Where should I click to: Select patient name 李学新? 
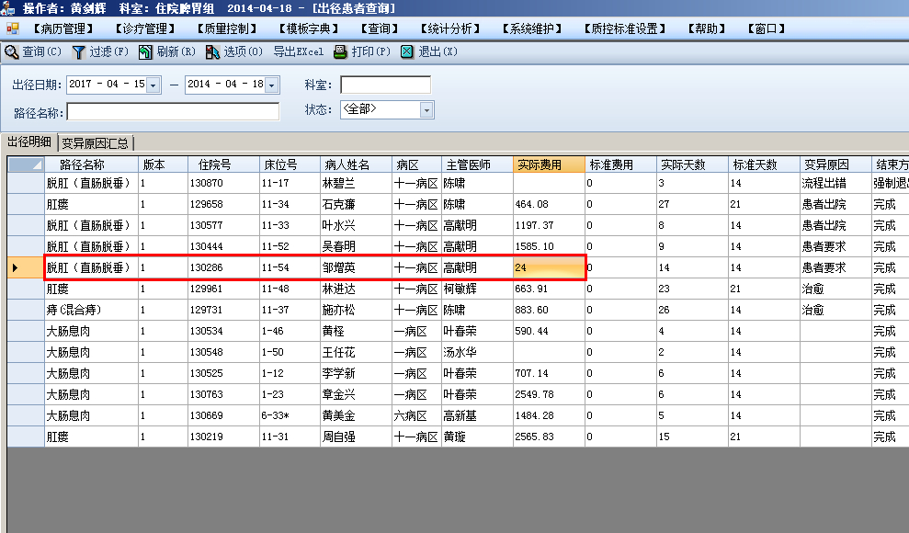pyautogui.click(x=338, y=374)
